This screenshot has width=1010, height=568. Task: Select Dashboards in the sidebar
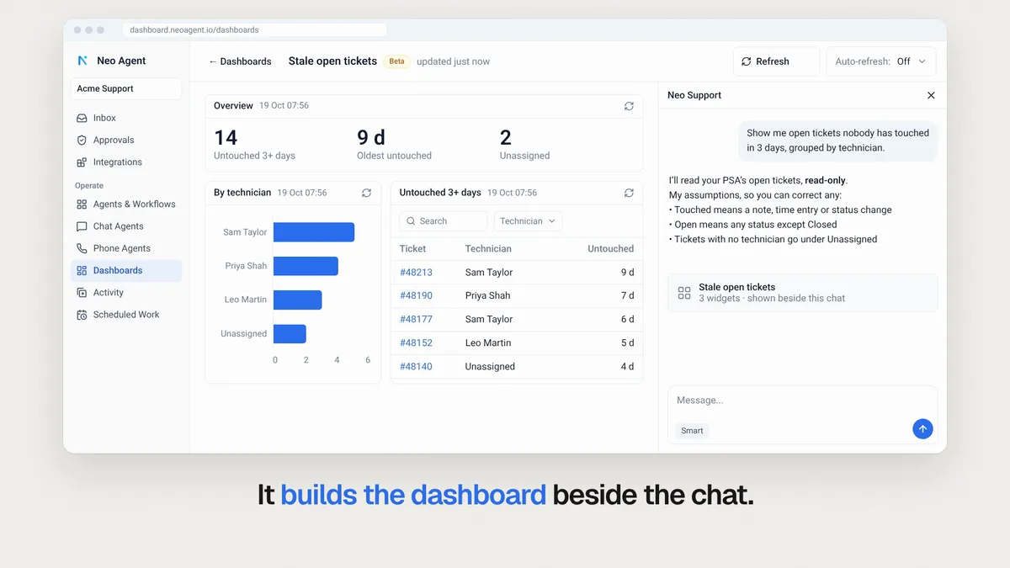(126, 270)
